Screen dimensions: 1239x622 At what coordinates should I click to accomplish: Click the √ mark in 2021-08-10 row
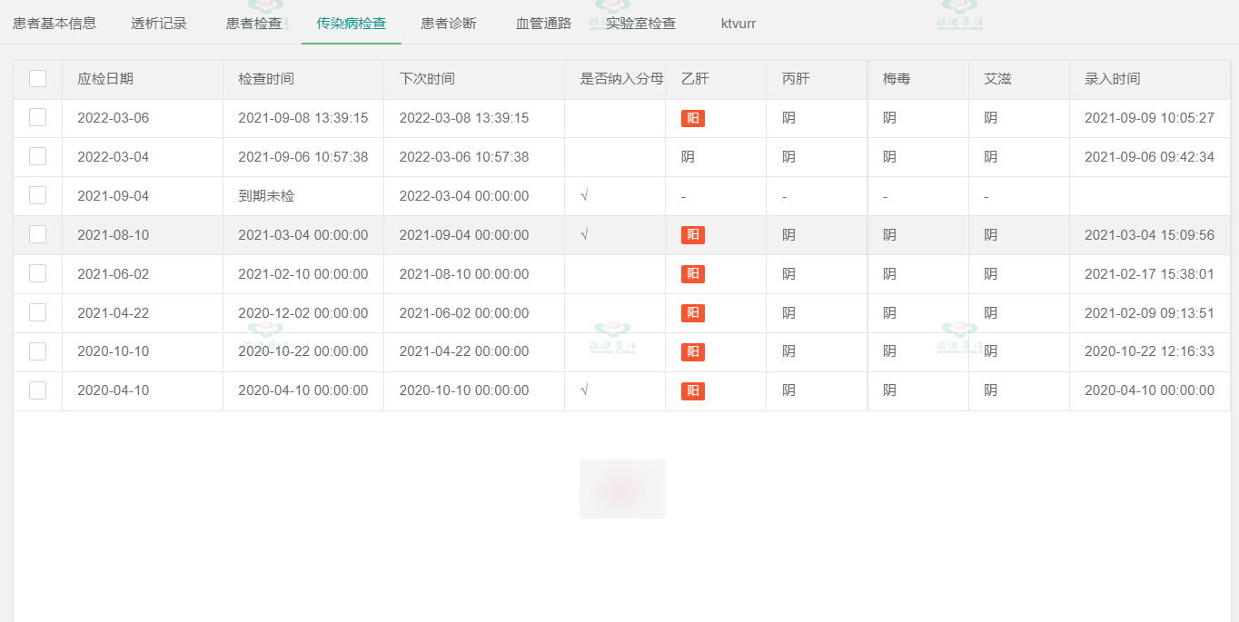click(x=584, y=234)
